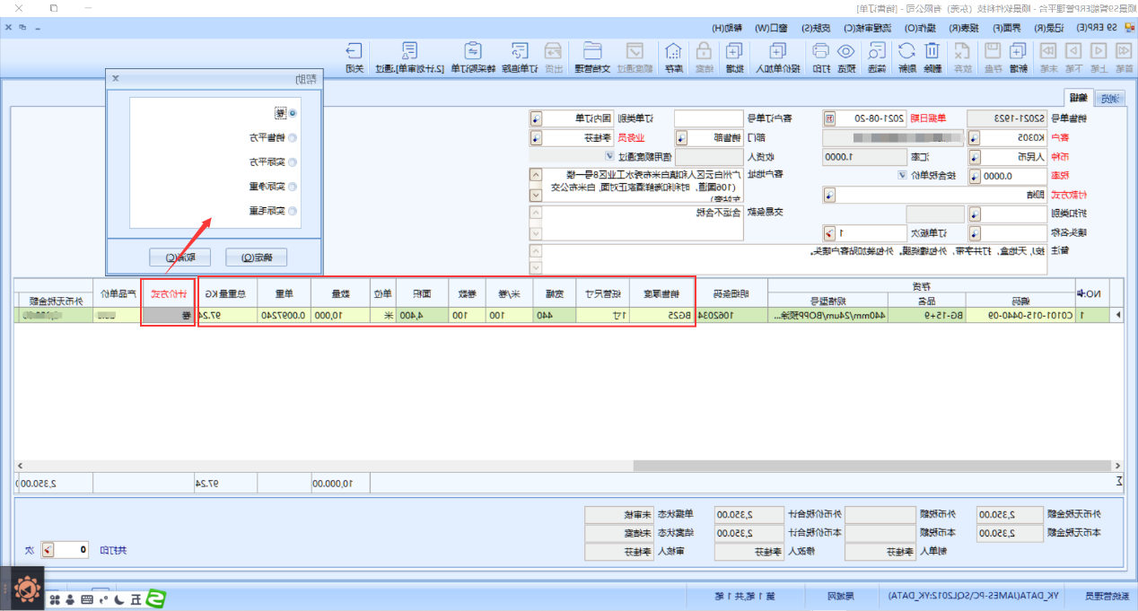Open the 单据日期 calendar picker
The image size is (1138, 611).
pos(829,118)
